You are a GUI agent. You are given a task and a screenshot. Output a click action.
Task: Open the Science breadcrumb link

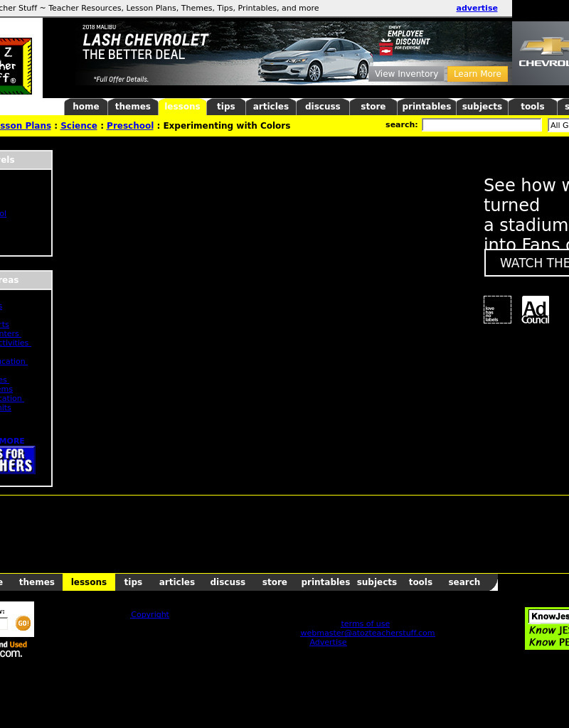tap(78, 126)
